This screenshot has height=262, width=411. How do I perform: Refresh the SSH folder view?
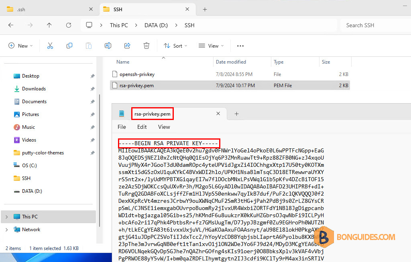pyautogui.click(x=69, y=25)
